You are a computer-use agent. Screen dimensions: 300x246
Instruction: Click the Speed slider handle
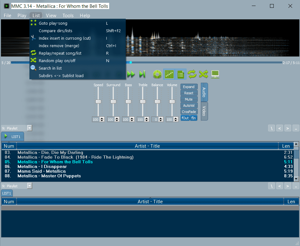(x=98, y=101)
